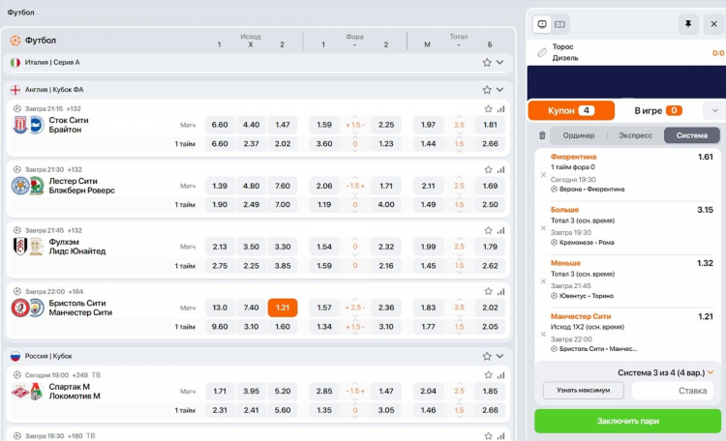Screen dimensions: 726x441
Task: Favorite the Leicester City vs Blackburn match
Action: pos(488,170)
